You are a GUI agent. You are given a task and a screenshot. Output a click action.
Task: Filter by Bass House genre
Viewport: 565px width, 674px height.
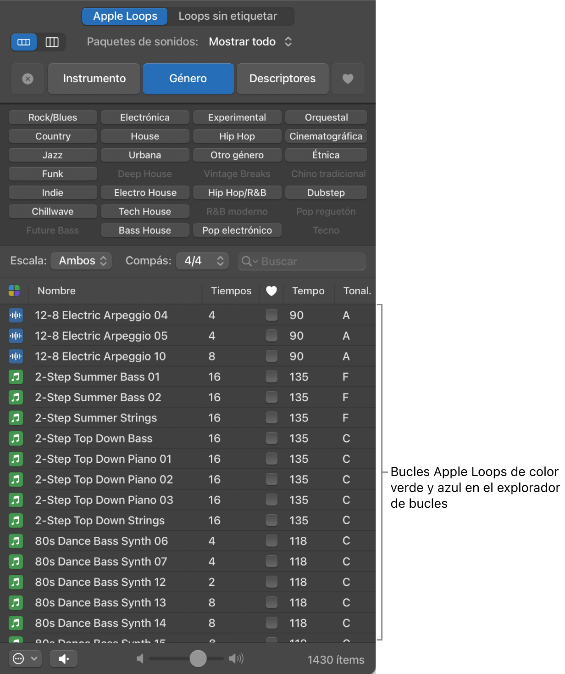tap(145, 230)
